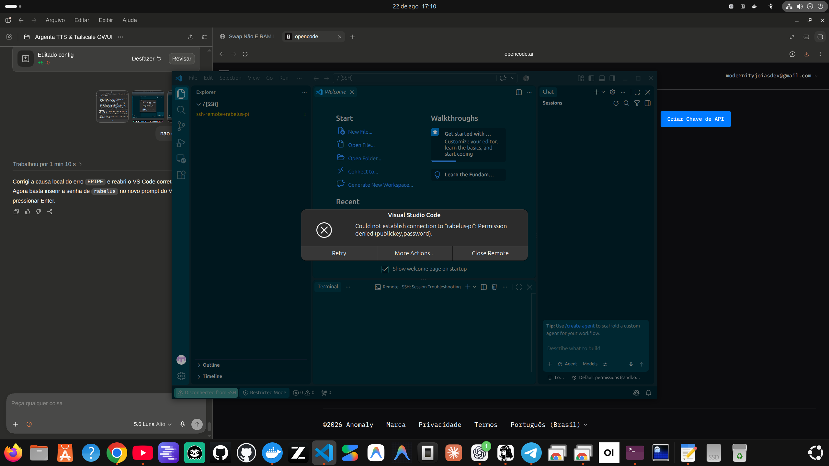Screen dimensions: 829x466
Task: Open the Exibir menu
Action: coord(106,20)
